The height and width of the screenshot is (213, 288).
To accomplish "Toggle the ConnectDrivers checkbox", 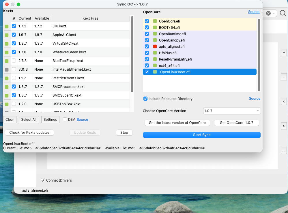I will pyautogui.click(x=43, y=180).
